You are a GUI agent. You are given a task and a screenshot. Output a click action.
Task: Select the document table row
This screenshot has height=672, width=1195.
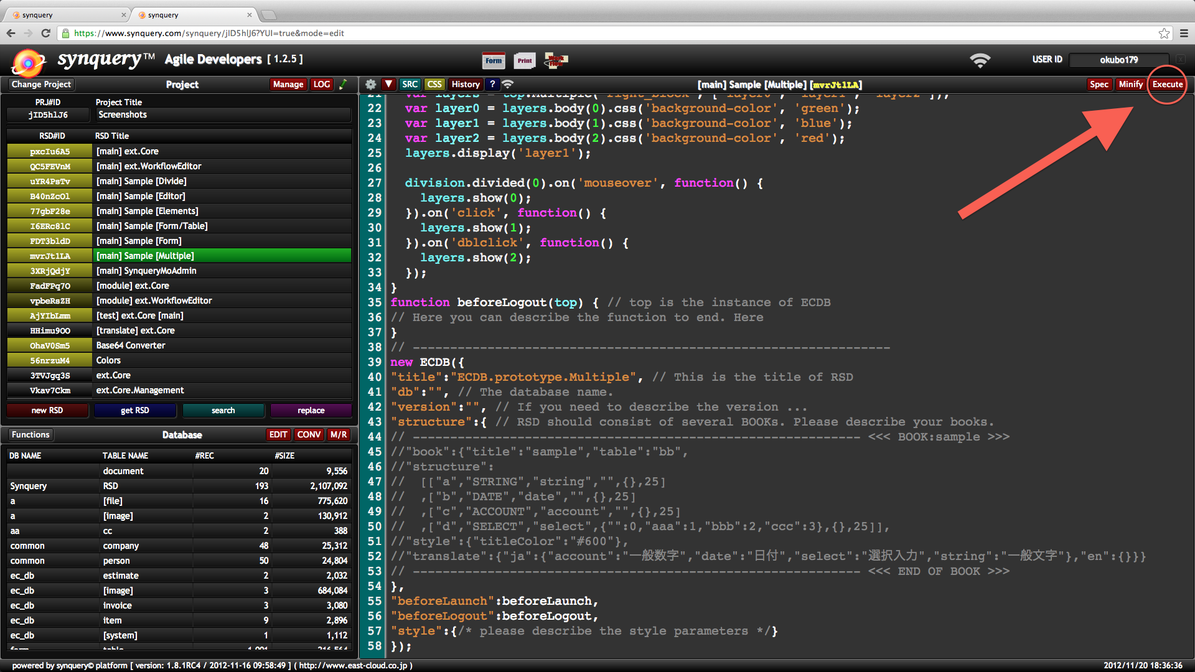pos(179,471)
